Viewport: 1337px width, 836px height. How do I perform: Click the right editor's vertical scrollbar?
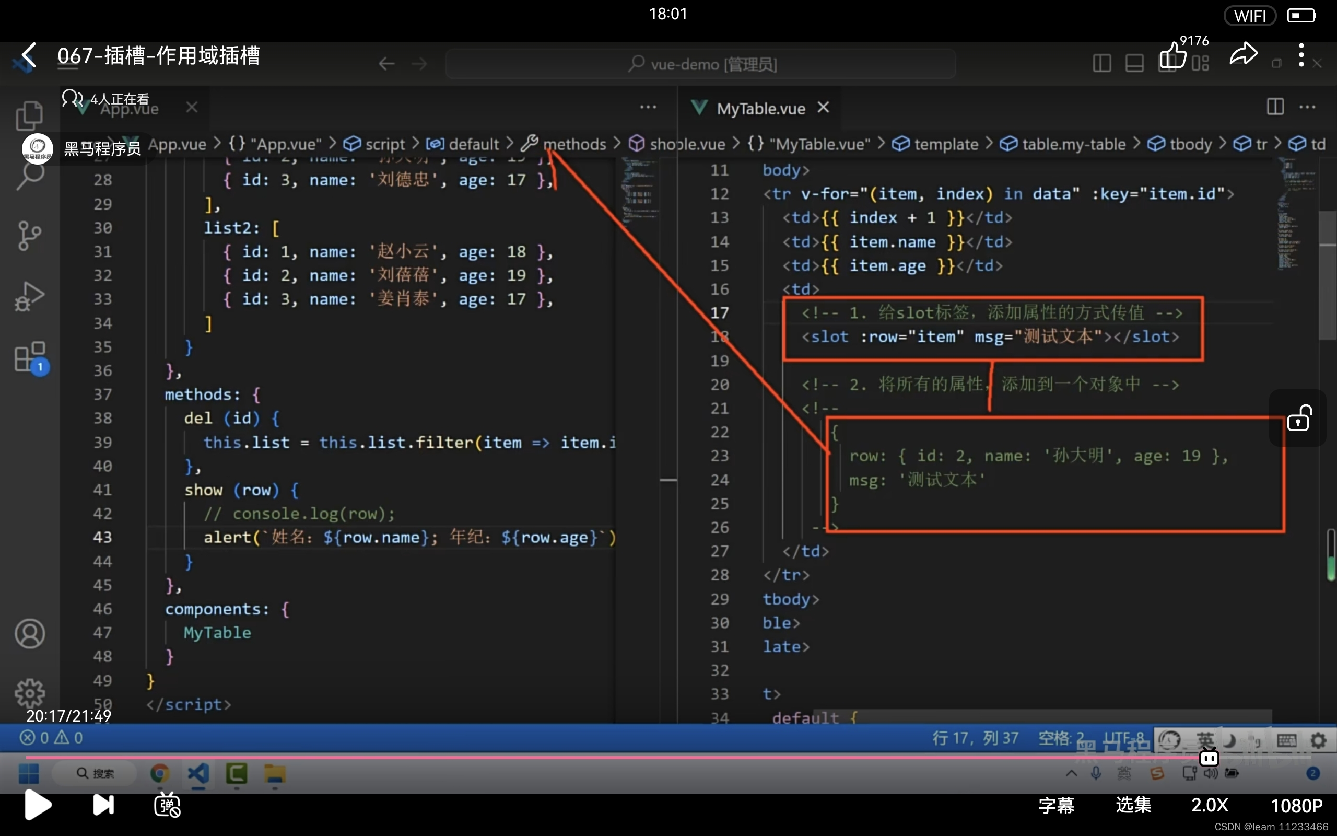[1327, 276]
